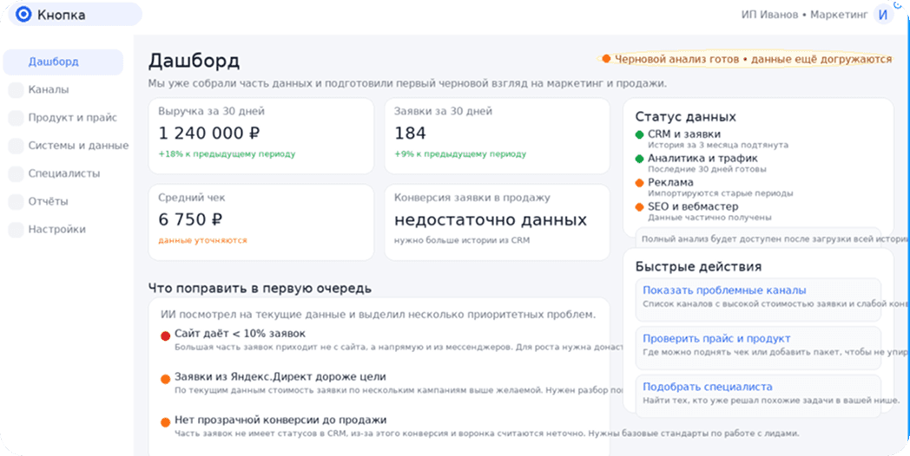Click the icon beside Каналы
Image resolution: width=910 pixels, height=456 pixels.
point(16,90)
